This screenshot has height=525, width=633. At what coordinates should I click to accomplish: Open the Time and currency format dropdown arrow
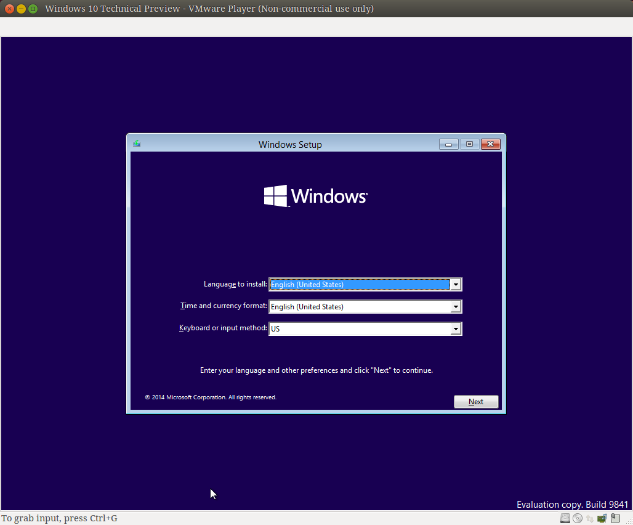456,307
